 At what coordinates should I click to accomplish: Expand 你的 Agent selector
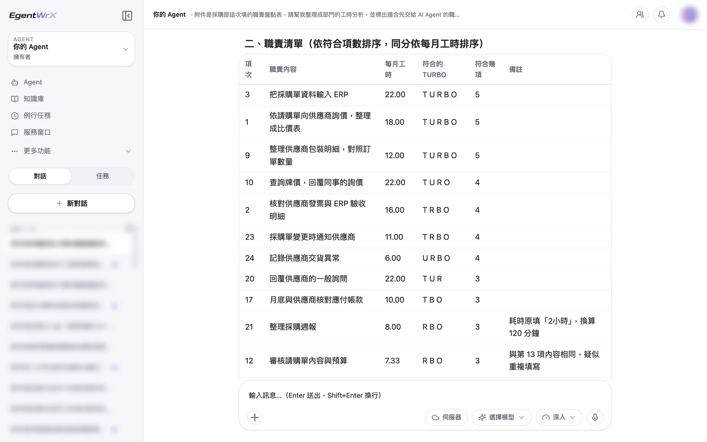pyautogui.click(x=71, y=49)
